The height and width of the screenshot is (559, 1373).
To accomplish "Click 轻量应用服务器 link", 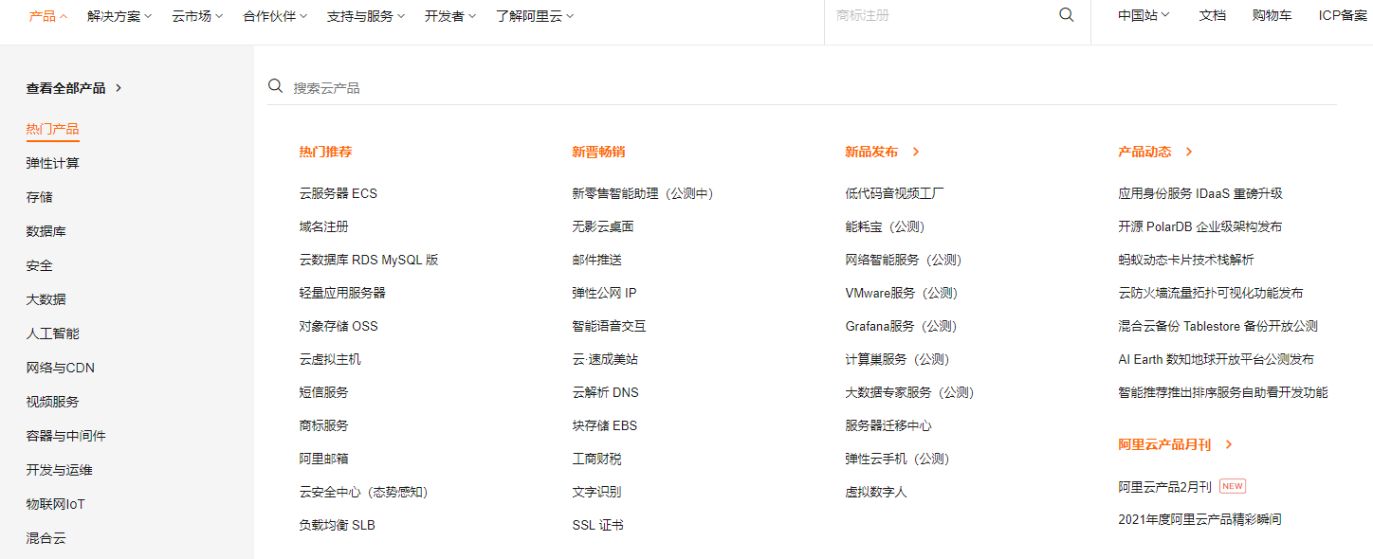I will click(x=342, y=293).
